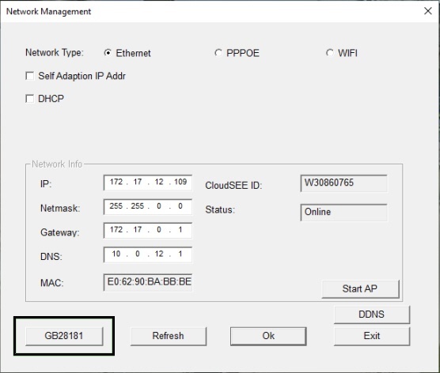The image size is (440, 373).
Task: Close the Network Management window
Action: [427, 11]
